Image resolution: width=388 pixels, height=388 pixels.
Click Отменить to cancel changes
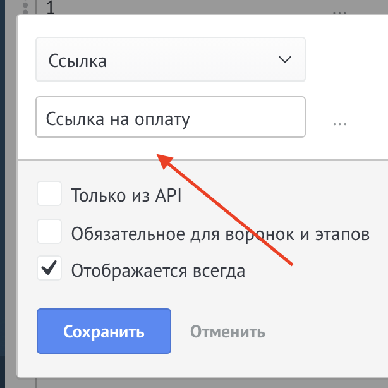pyautogui.click(x=227, y=332)
